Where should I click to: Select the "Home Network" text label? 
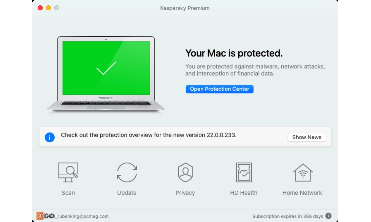pos(302,193)
